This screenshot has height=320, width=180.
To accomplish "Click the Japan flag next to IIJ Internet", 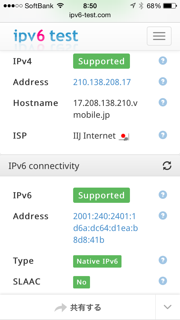I will coord(124,136).
